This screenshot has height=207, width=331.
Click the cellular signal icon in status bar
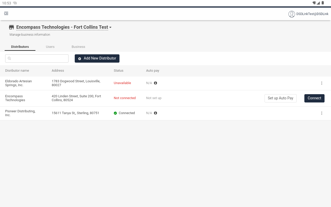pyautogui.click(x=319, y=3)
